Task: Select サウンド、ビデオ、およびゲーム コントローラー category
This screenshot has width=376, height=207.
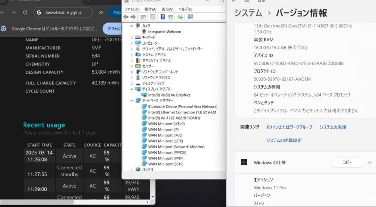Action: click(x=172, y=49)
